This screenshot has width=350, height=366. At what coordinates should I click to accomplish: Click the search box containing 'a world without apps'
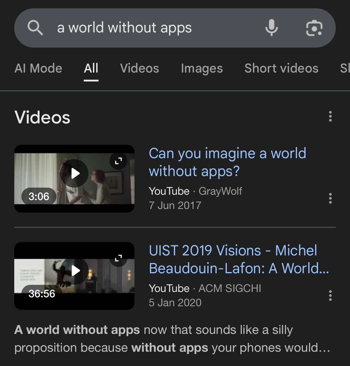(148, 28)
